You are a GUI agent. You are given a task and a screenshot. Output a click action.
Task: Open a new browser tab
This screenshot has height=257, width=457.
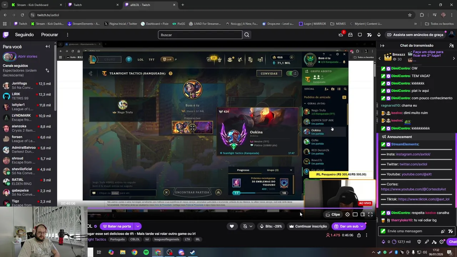(x=183, y=5)
